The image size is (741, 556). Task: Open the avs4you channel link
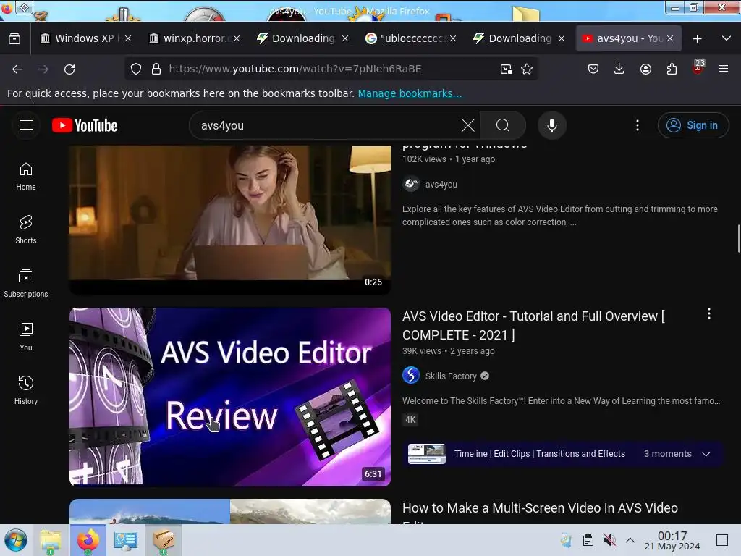pyautogui.click(x=441, y=185)
